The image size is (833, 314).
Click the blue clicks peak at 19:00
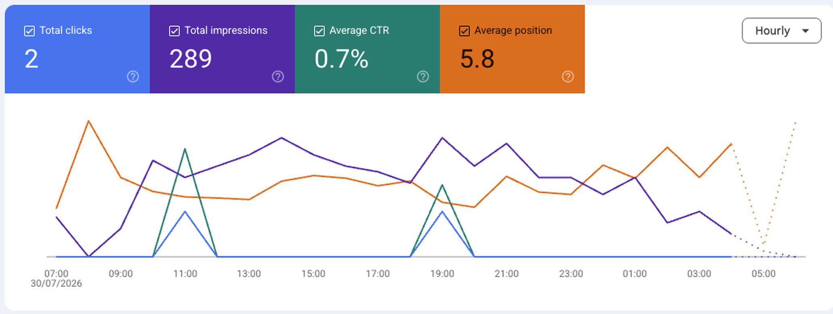pos(442,211)
